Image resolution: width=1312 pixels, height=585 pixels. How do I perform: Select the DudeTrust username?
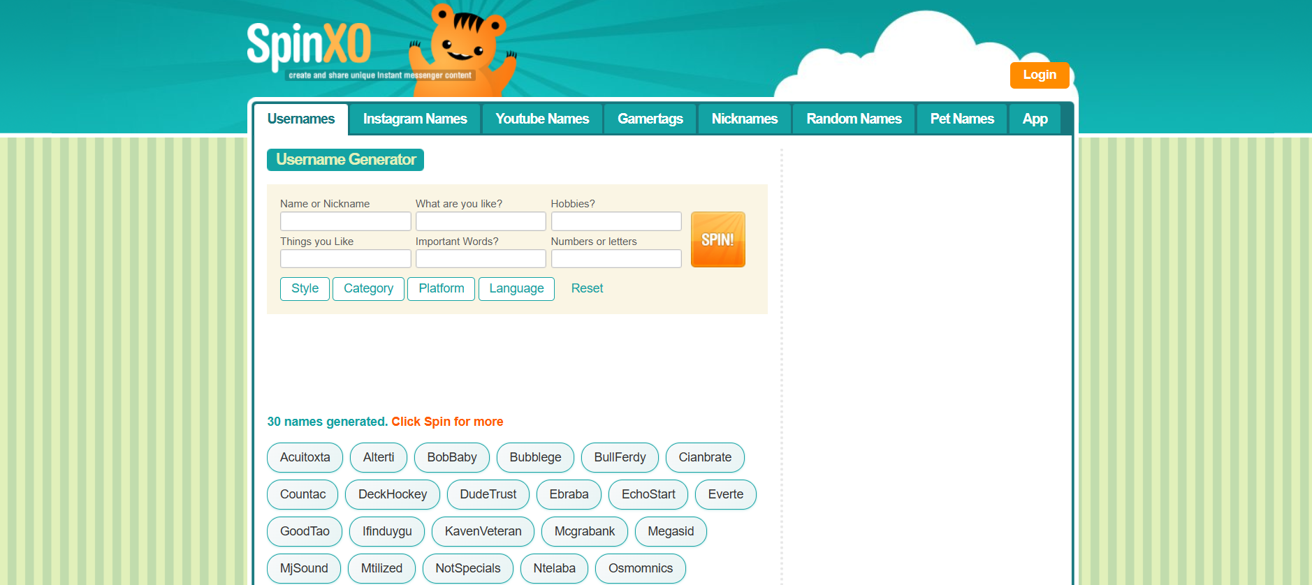[x=488, y=494]
